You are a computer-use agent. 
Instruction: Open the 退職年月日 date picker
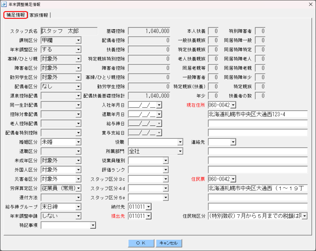tap(159, 114)
